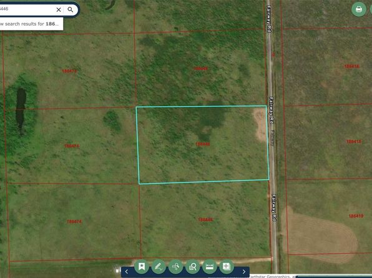Select parcel labeled 186474 west of highlighted
The width and height of the screenshot is (372, 278).
pos(72,146)
